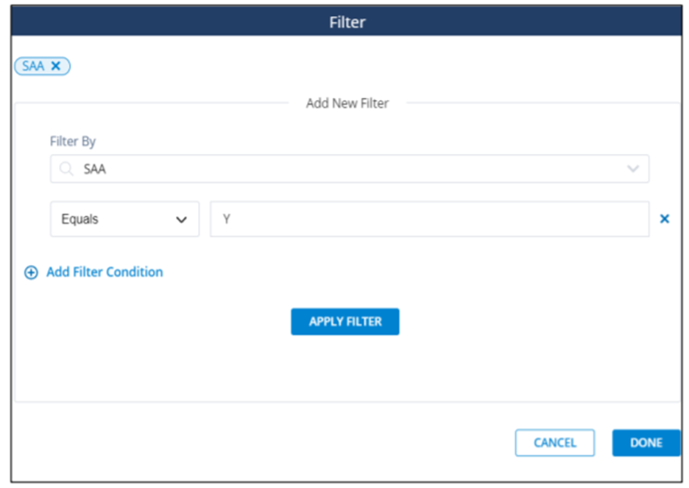689x488 pixels.
Task: Click the Add Filter Condition link
Action: 104,272
